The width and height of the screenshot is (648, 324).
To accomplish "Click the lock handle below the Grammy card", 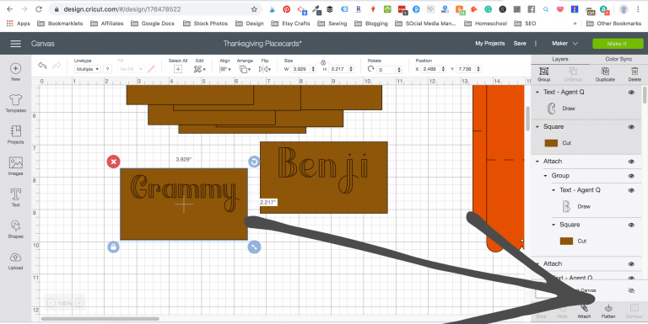I will pyautogui.click(x=114, y=247).
